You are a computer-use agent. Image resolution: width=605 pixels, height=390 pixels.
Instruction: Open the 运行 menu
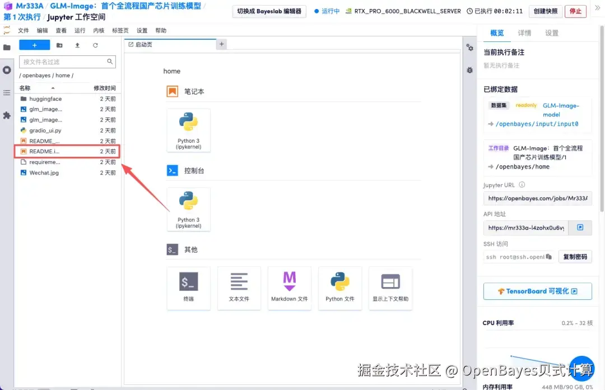pyautogui.click(x=80, y=30)
